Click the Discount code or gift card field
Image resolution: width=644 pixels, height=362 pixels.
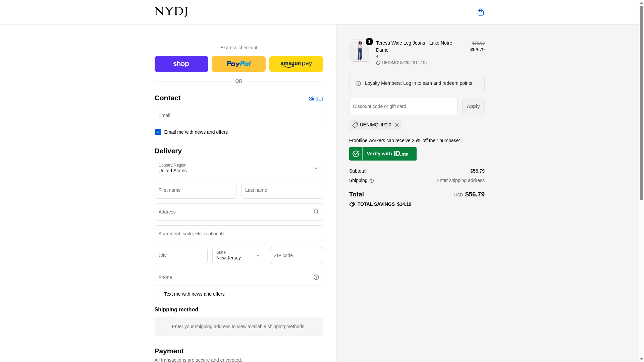click(x=403, y=106)
